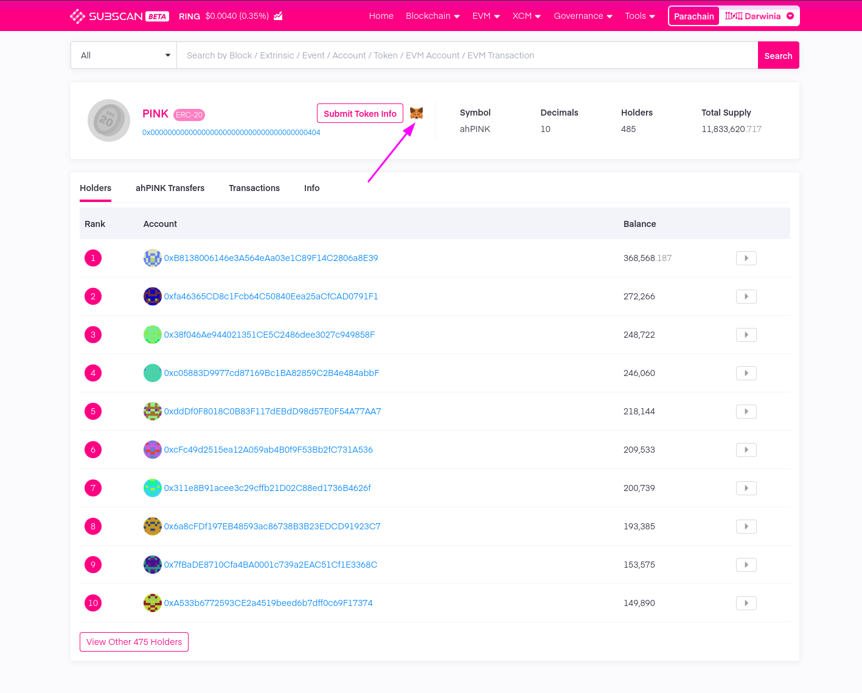Switch to the ahPINK Transfers tab
862x693 pixels.
coord(170,188)
